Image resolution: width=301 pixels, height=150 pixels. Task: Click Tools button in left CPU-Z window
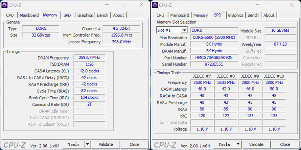click(x=74, y=144)
